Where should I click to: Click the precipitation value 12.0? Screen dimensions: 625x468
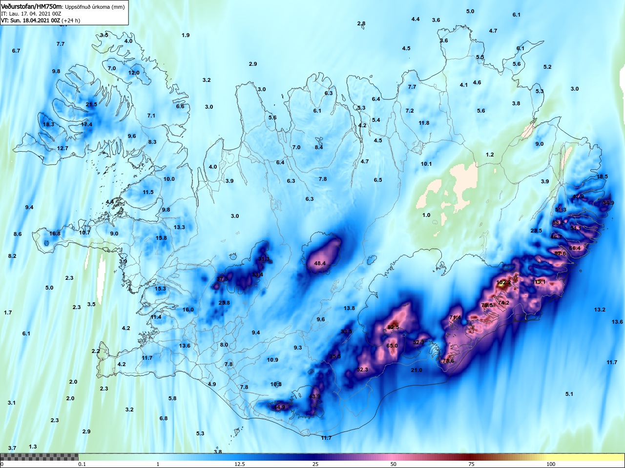pos(134,73)
